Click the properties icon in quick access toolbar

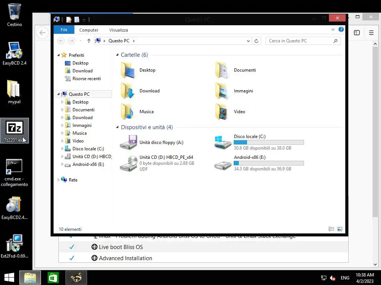coord(69,20)
